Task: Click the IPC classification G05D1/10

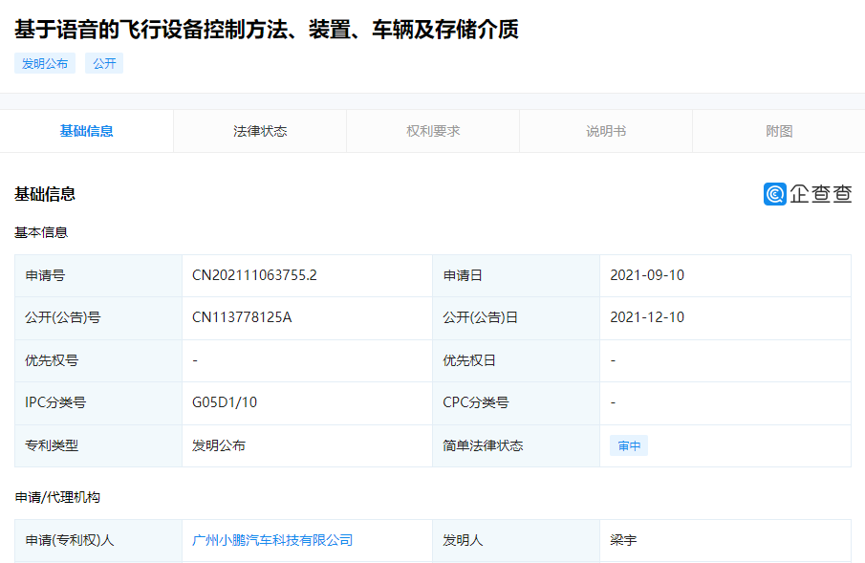Action: click(224, 402)
